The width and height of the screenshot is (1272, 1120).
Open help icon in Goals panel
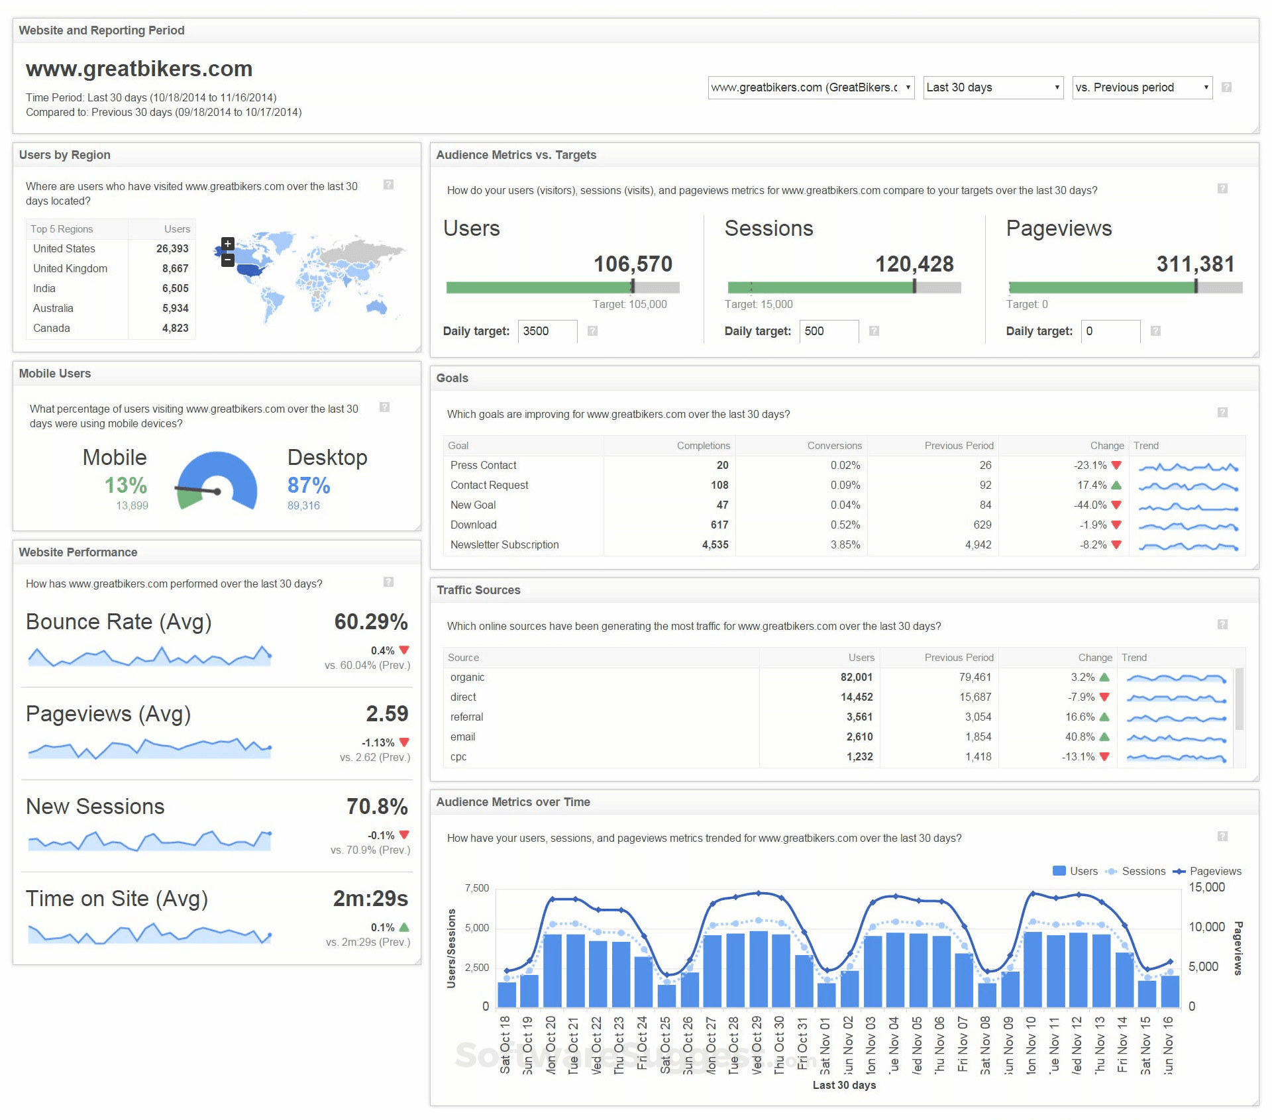[1222, 413]
